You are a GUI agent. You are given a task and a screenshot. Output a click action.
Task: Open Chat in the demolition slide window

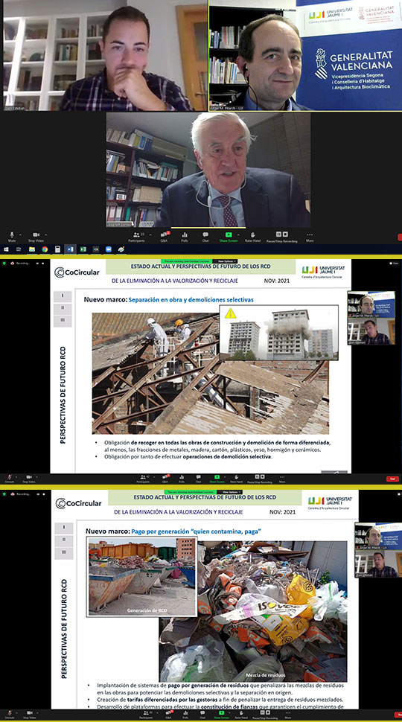click(x=199, y=479)
